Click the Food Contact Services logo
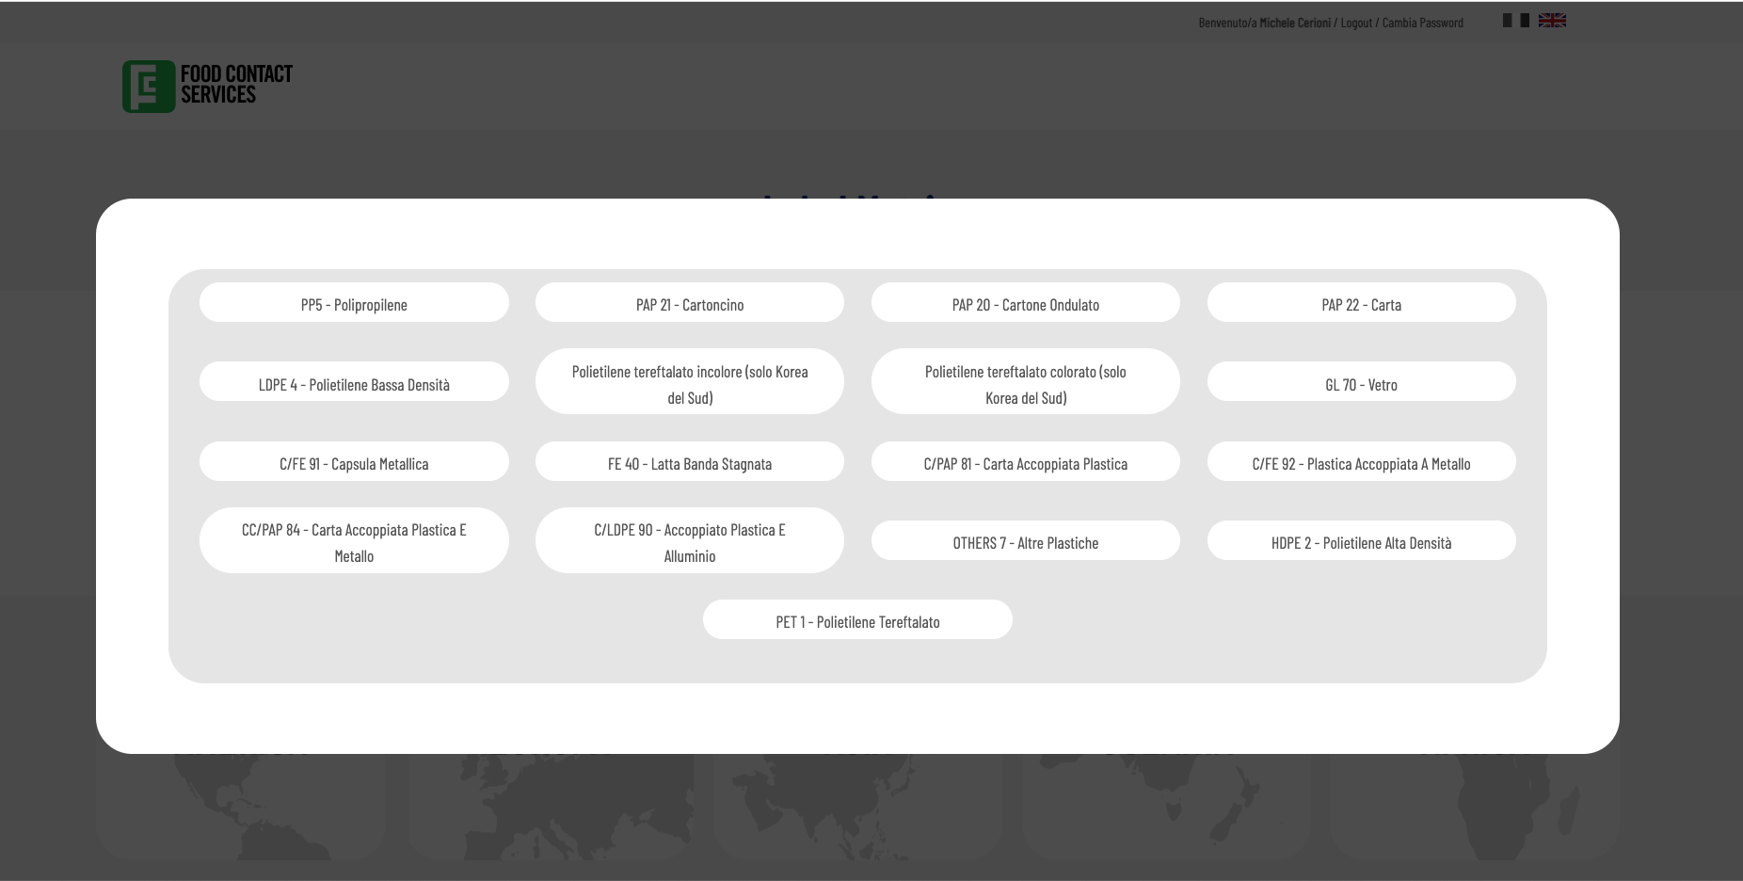1743x881 pixels. [208, 86]
